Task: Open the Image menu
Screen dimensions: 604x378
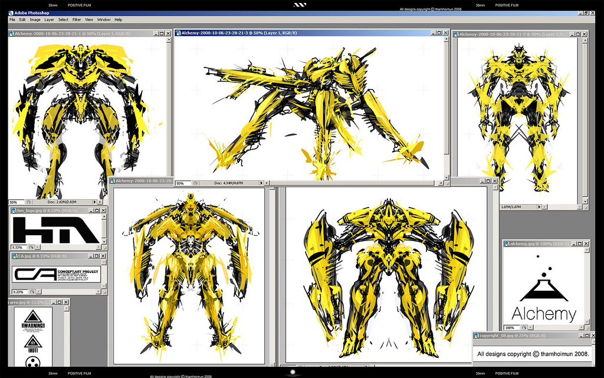Action: (35, 19)
